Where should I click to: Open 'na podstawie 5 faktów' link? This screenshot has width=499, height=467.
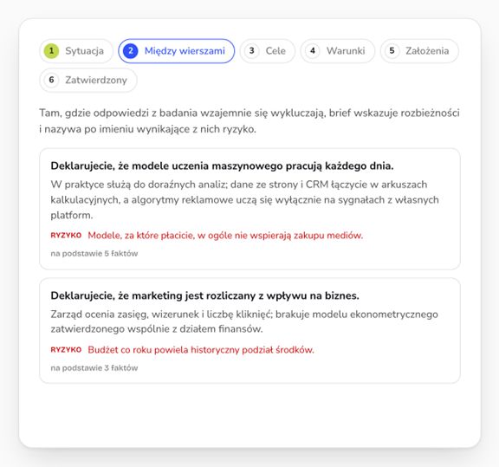click(x=94, y=253)
